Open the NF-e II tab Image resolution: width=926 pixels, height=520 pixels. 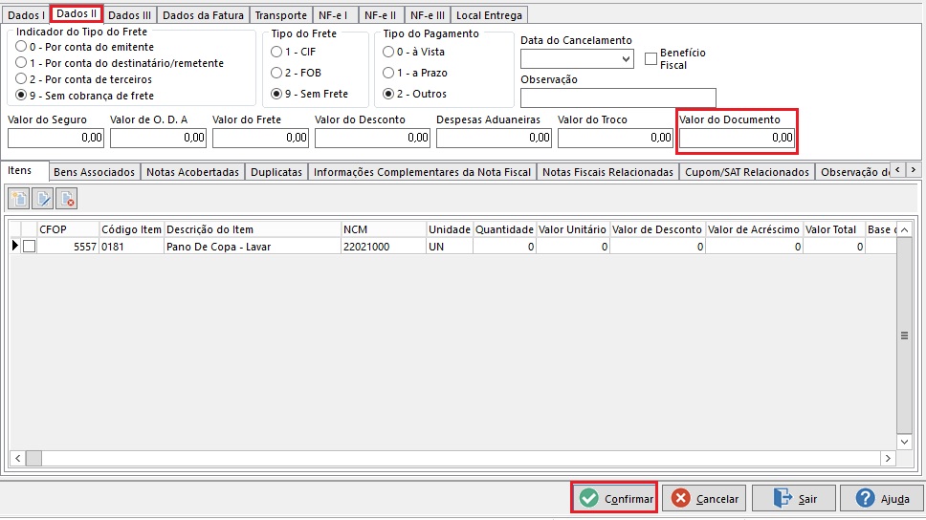tap(381, 14)
